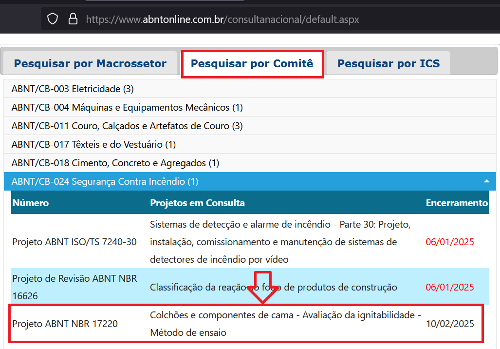The width and height of the screenshot is (500, 349).
Task: Switch to Pesquisar por Macrossetor tab
Action: pyautogui.click(x=90, y=63)
